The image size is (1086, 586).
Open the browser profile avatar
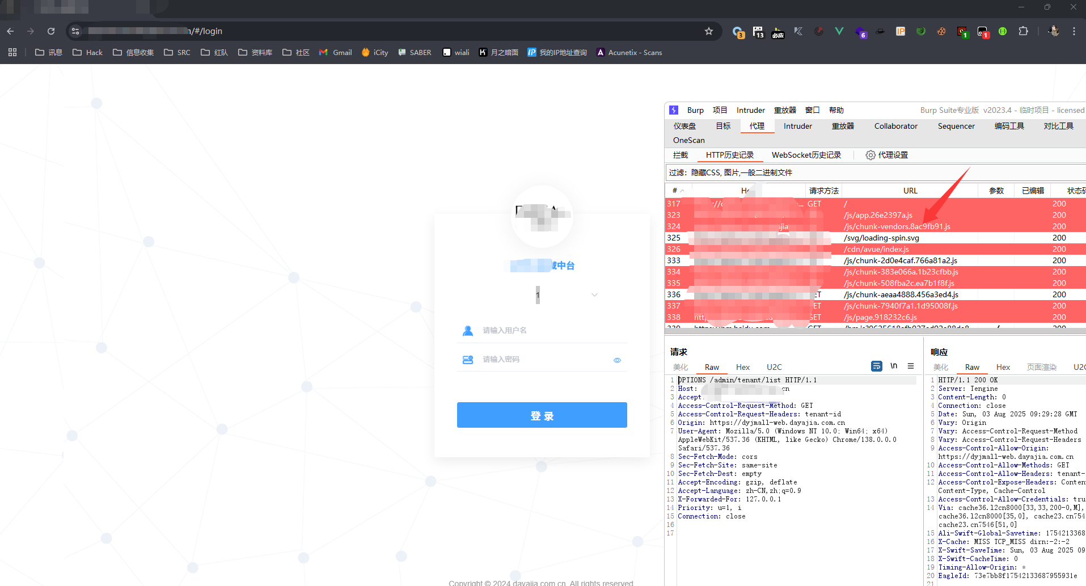[1054, 31]
